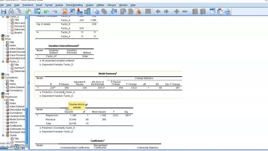Screen dimensions: 268x151
Task: Click the 25.440 Residual sum of squares
Action: tap(72, 120)
